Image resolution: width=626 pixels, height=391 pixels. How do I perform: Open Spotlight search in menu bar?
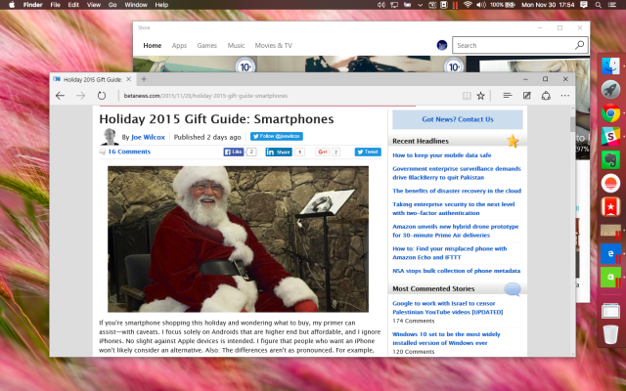tap(598, 5)
